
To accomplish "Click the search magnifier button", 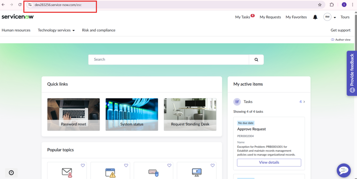I will [x=256, y=60].
